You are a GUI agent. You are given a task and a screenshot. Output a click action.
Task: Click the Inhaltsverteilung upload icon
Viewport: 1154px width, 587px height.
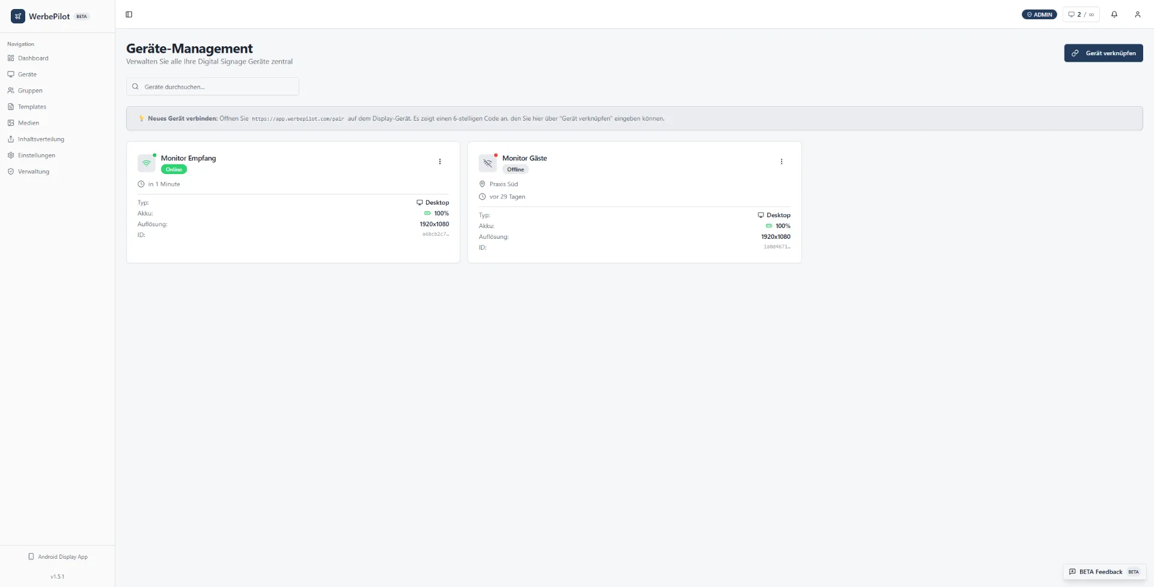pos(11,139)
